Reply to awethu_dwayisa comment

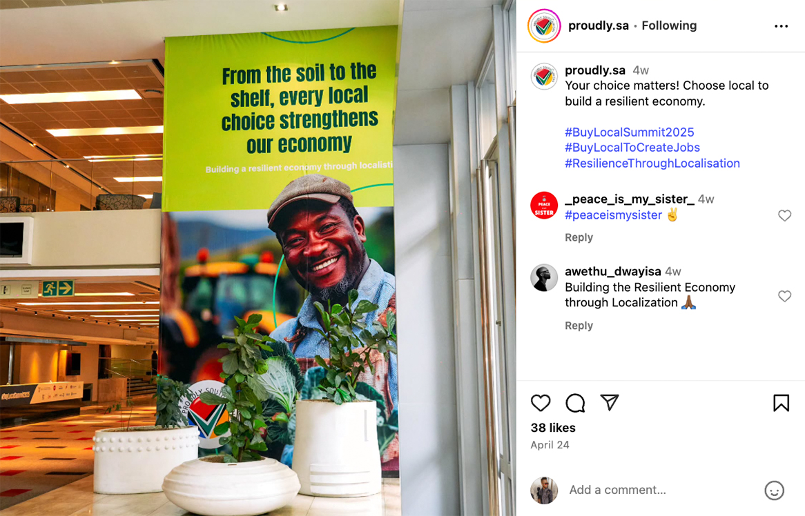(579, 326)
